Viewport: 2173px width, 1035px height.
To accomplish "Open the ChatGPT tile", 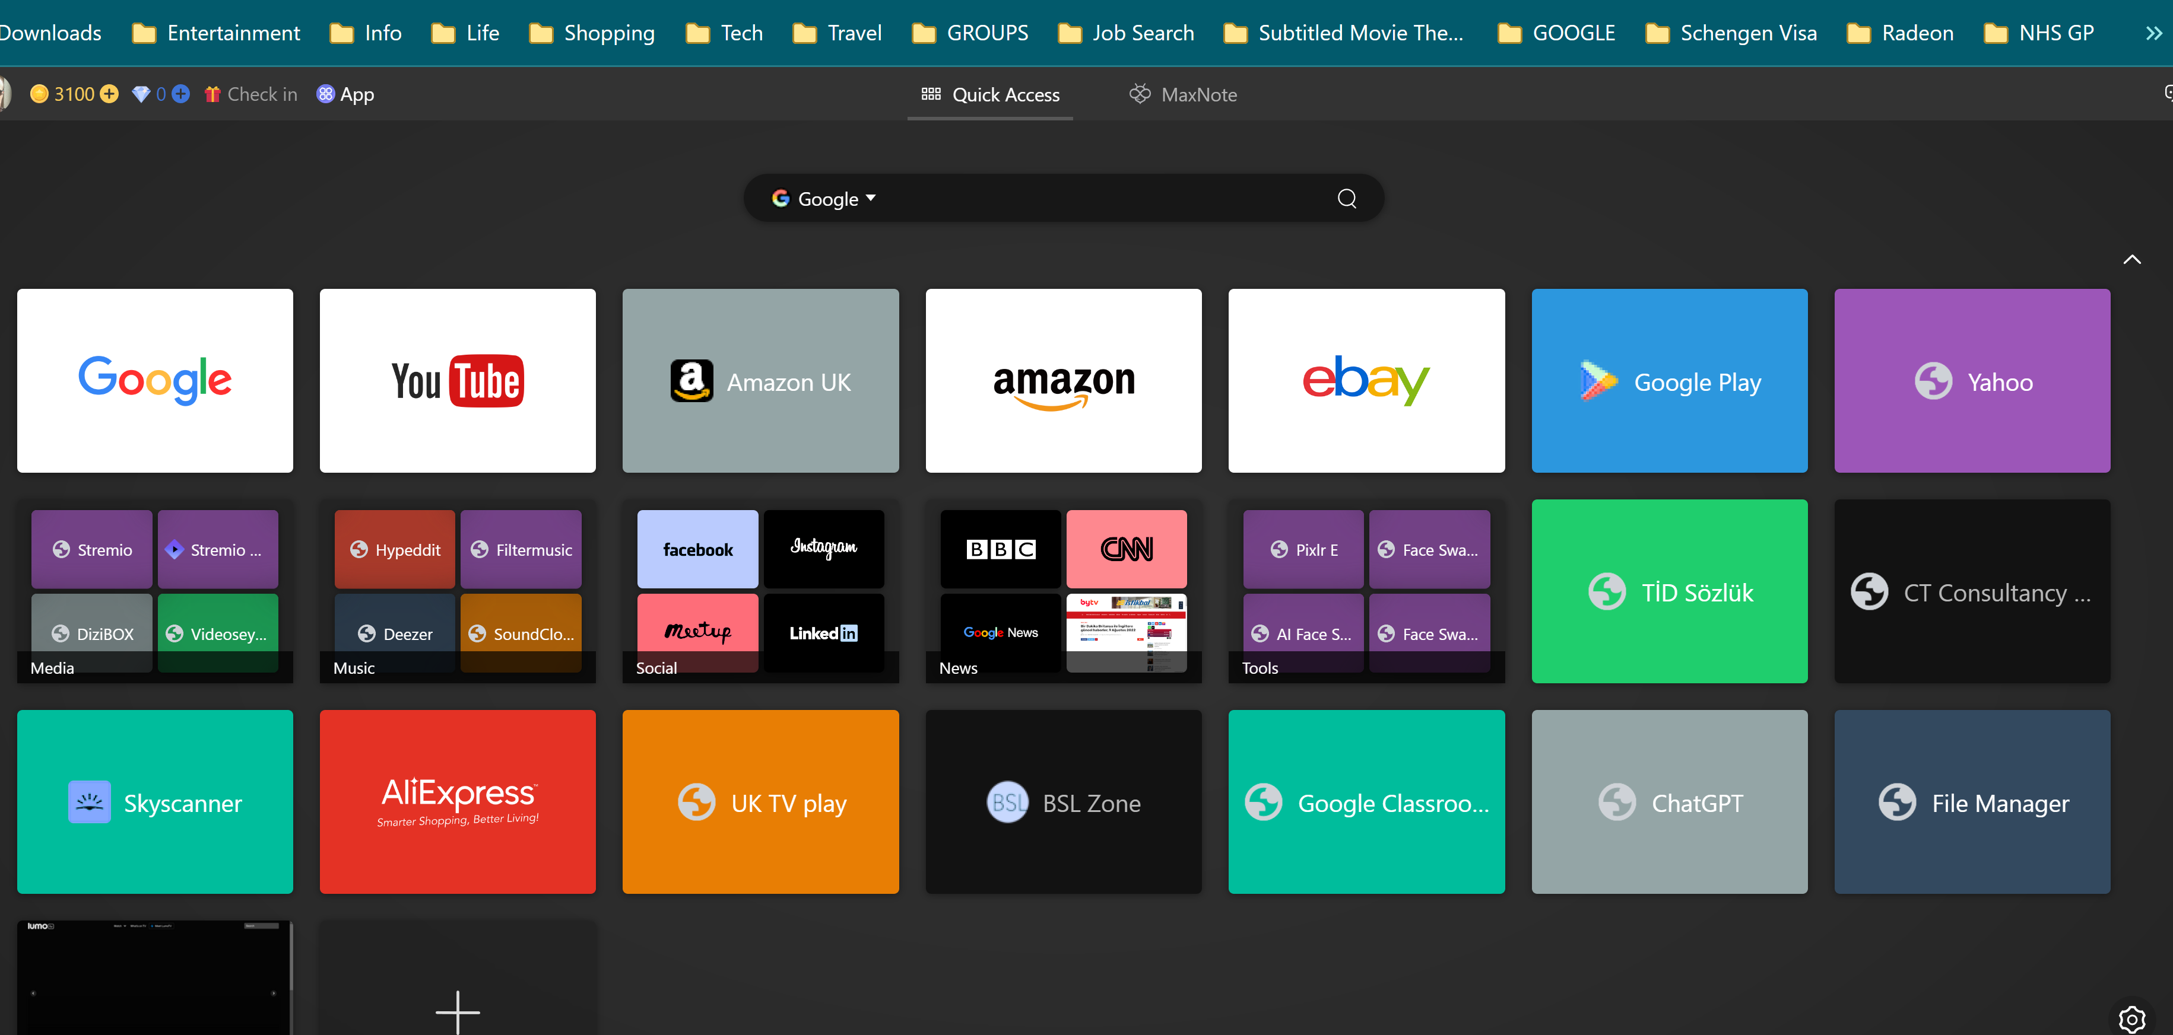I will [x=1668, y=801].
